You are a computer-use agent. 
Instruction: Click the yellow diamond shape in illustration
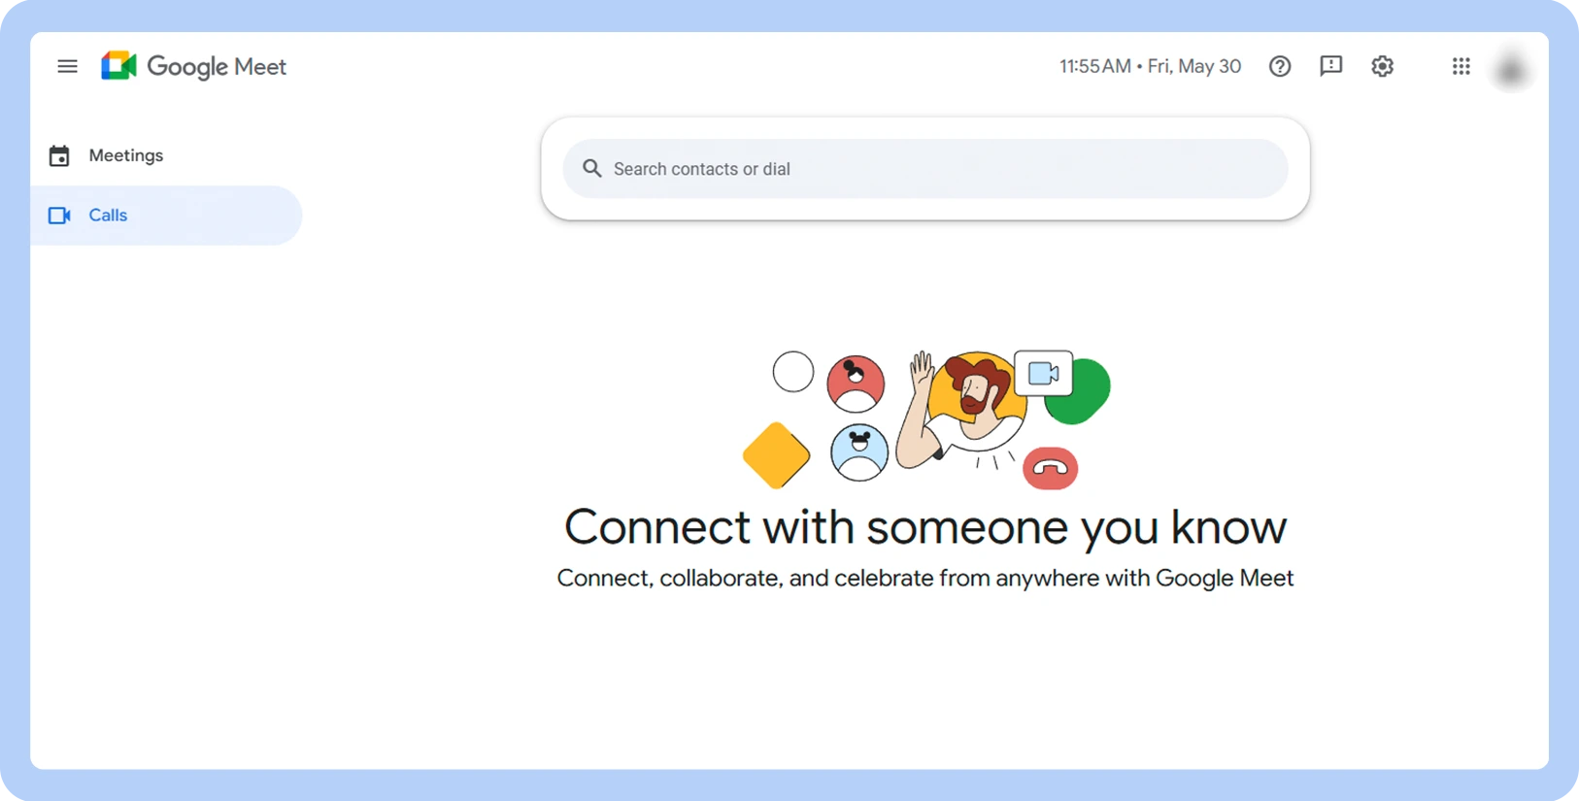pyautogui.click(x=776, y=455)
